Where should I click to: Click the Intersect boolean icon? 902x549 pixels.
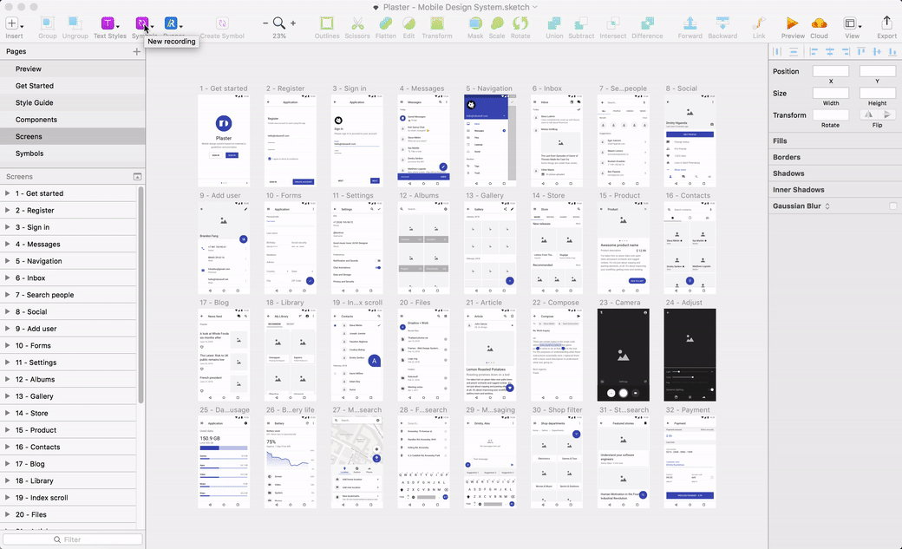pyautogui.click(x=612, y=23)
